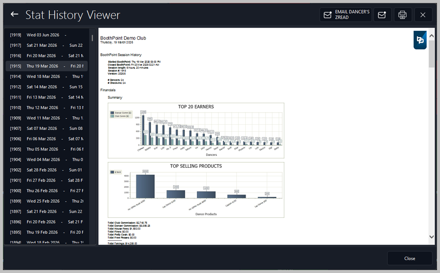The height and width of the screenshot is (273, 440).
Task: Select session [1917] Sat 21 Mar 2026
Action: pos(47,45)
